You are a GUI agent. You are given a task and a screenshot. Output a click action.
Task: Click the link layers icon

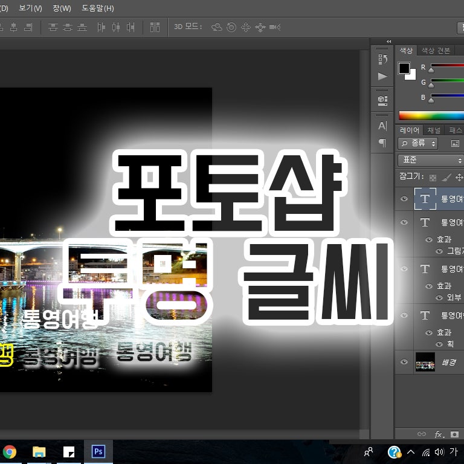pyautogui.click(x=422, y=434)
